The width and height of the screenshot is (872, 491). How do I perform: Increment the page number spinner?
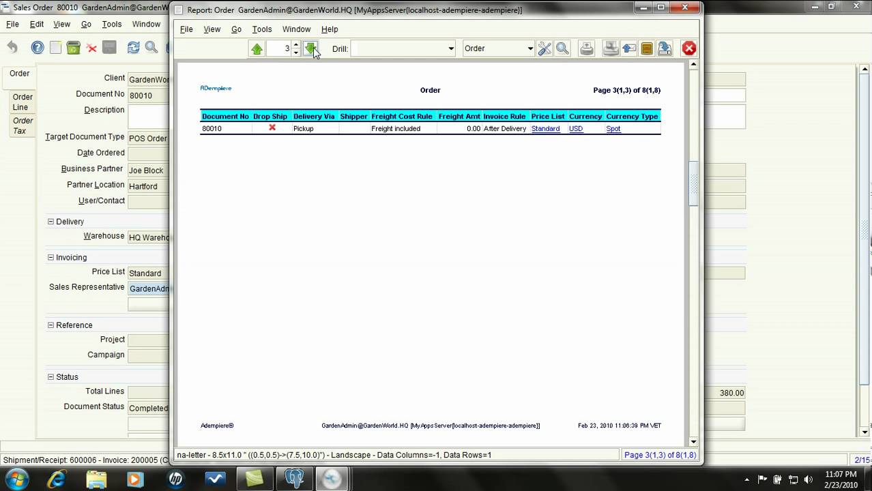click(295, 45)
